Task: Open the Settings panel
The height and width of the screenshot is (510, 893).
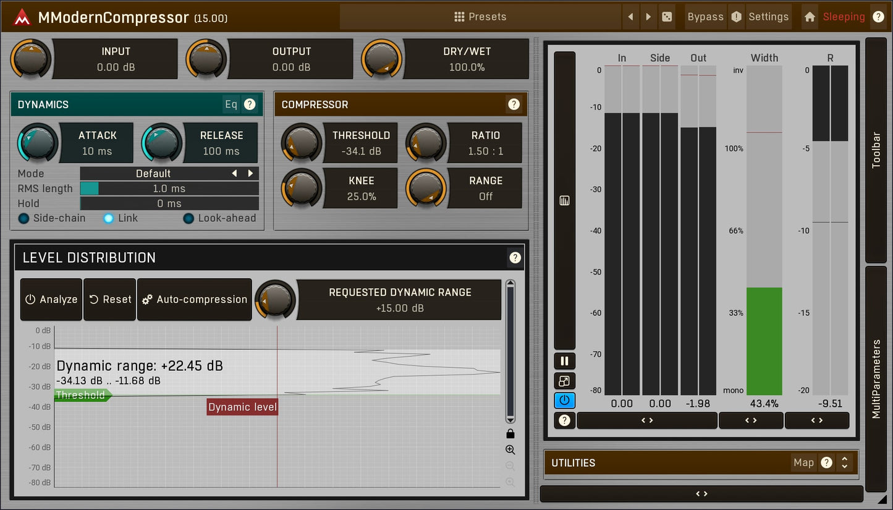Action: pyautogui.click(x=768, y=17)
